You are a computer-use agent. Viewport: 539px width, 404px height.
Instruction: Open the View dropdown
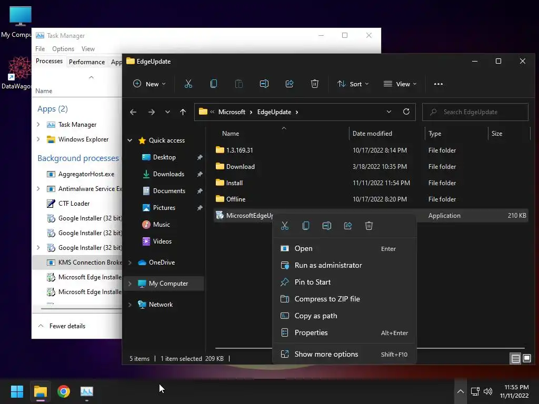[x=400, y=84]
